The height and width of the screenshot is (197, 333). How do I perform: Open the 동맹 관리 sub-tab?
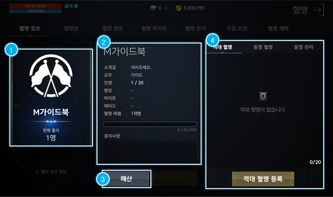tap(304, 47)
